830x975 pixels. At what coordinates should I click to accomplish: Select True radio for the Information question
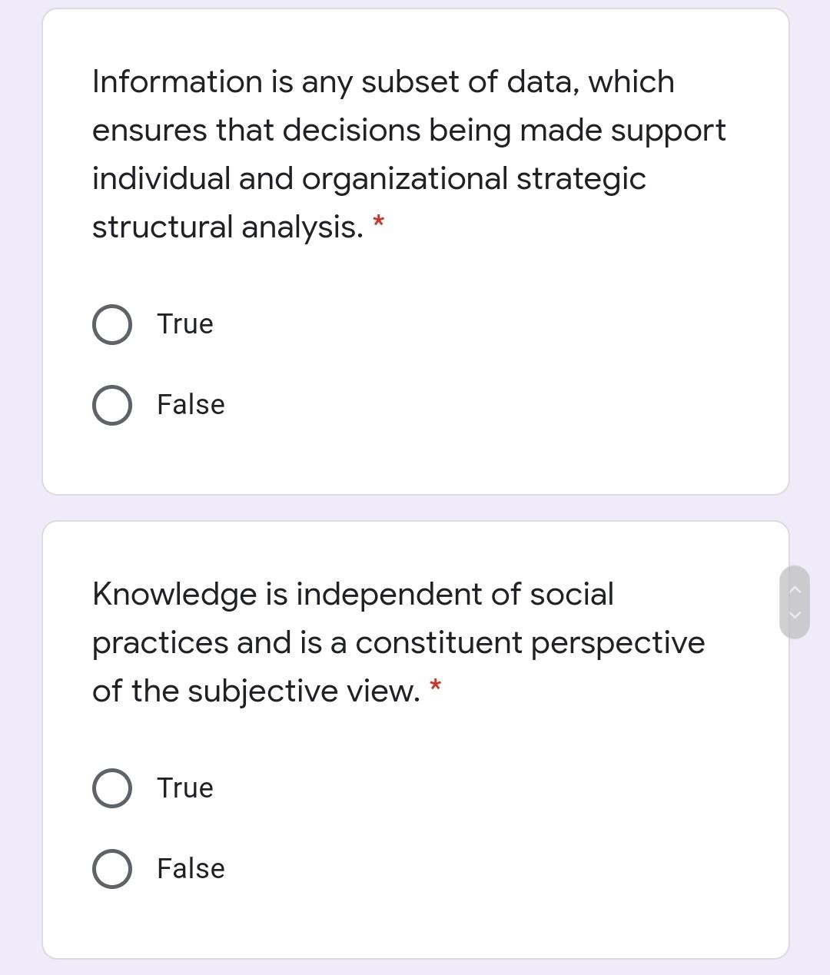(x=112, y=325)
